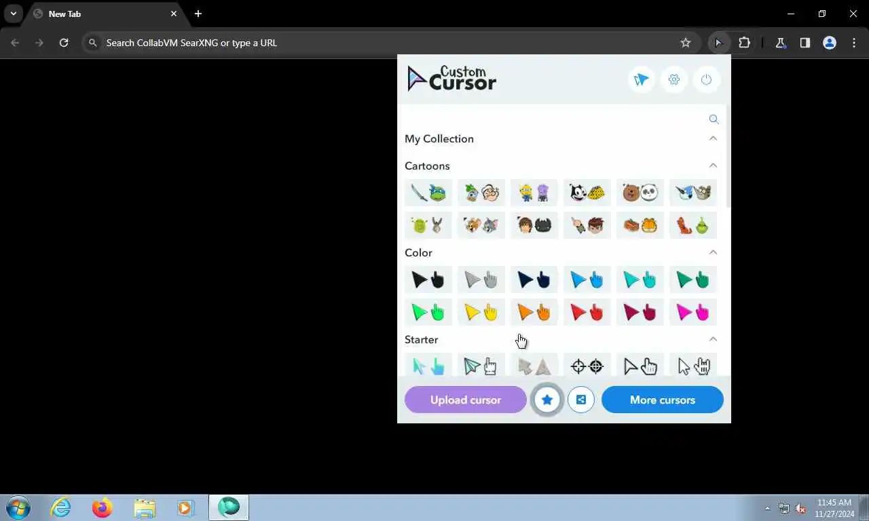Turn off Custom Cursor with power button

tap(707, 79)
